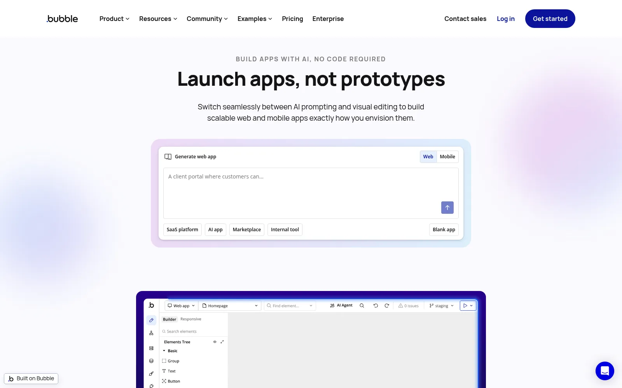Open the staging branch dropdown
Viewport: 622px width, 388px height.
tap(442, 306)
